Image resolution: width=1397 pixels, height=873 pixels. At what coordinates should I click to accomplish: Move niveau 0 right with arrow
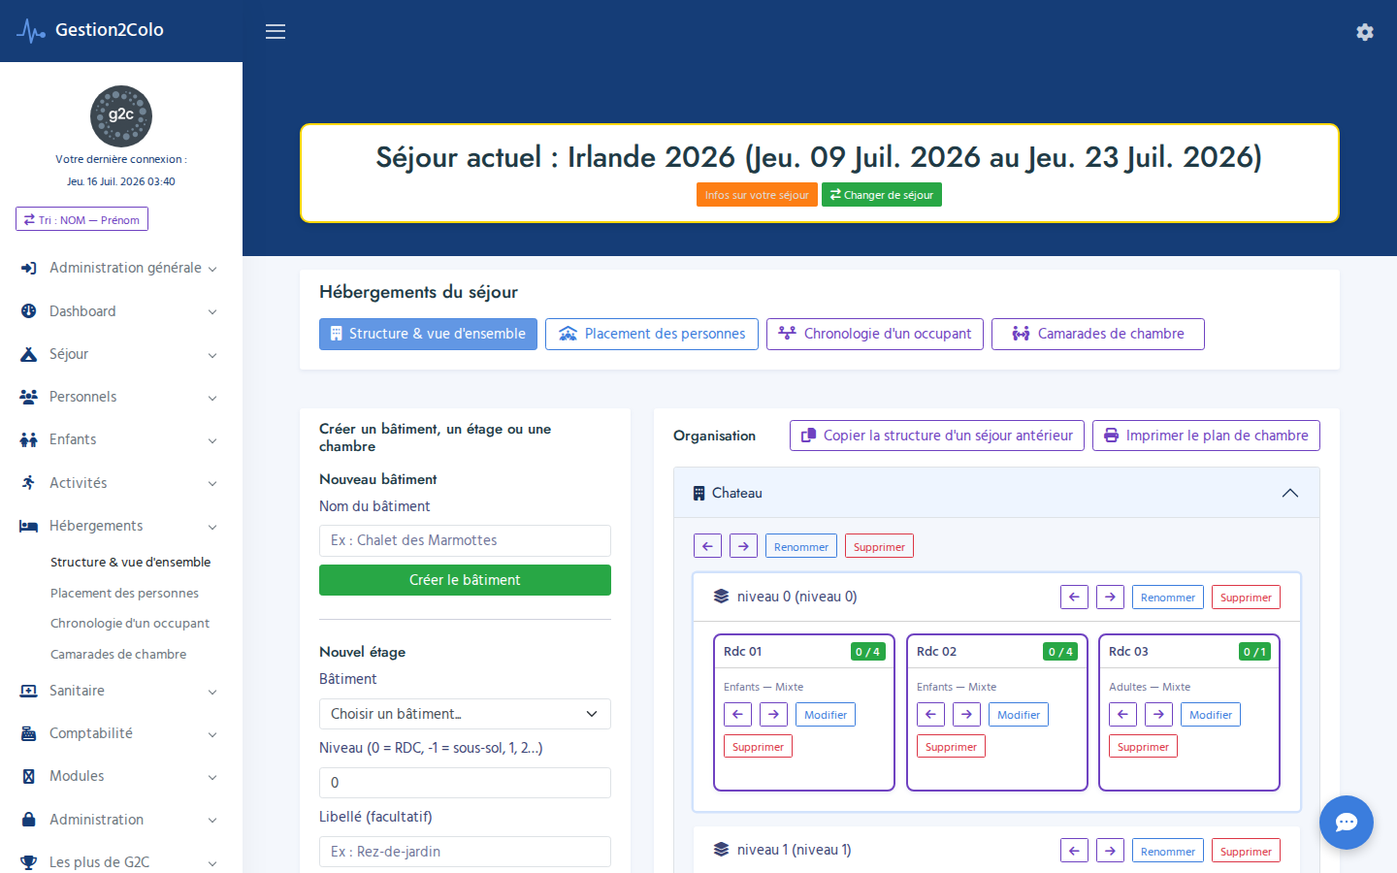[x=1110, y=597]
